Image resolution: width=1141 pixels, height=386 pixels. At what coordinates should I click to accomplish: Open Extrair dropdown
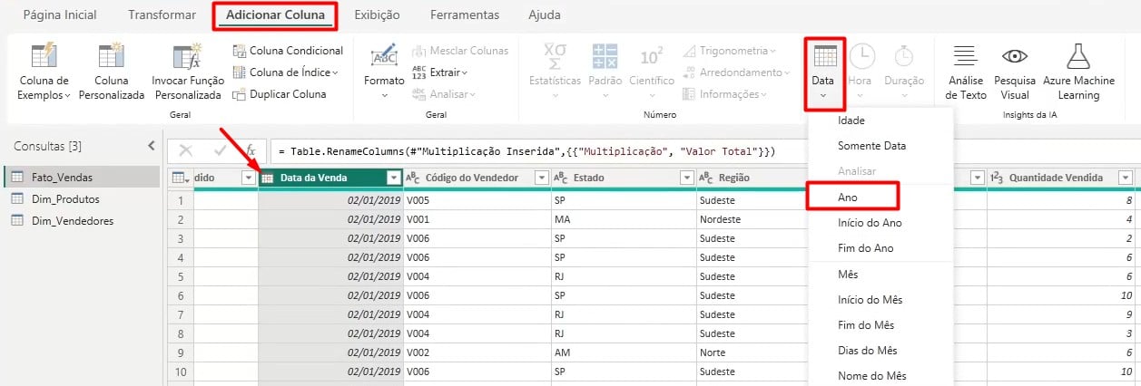pos(440,72)
